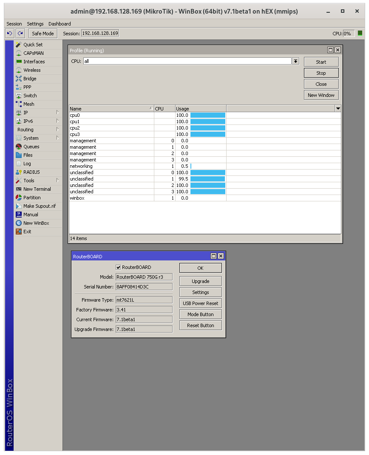
Task: Click the Reset Button button
Action: click(200, 325)
